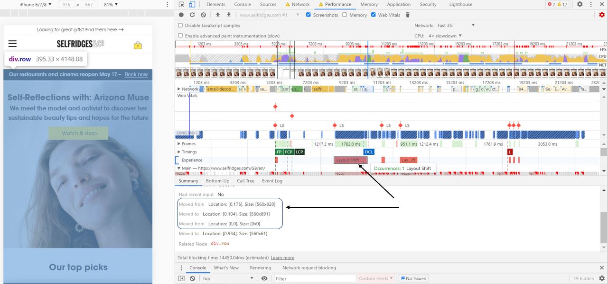
Task: Enable the Memory checkbox
Action: (345, 15)
